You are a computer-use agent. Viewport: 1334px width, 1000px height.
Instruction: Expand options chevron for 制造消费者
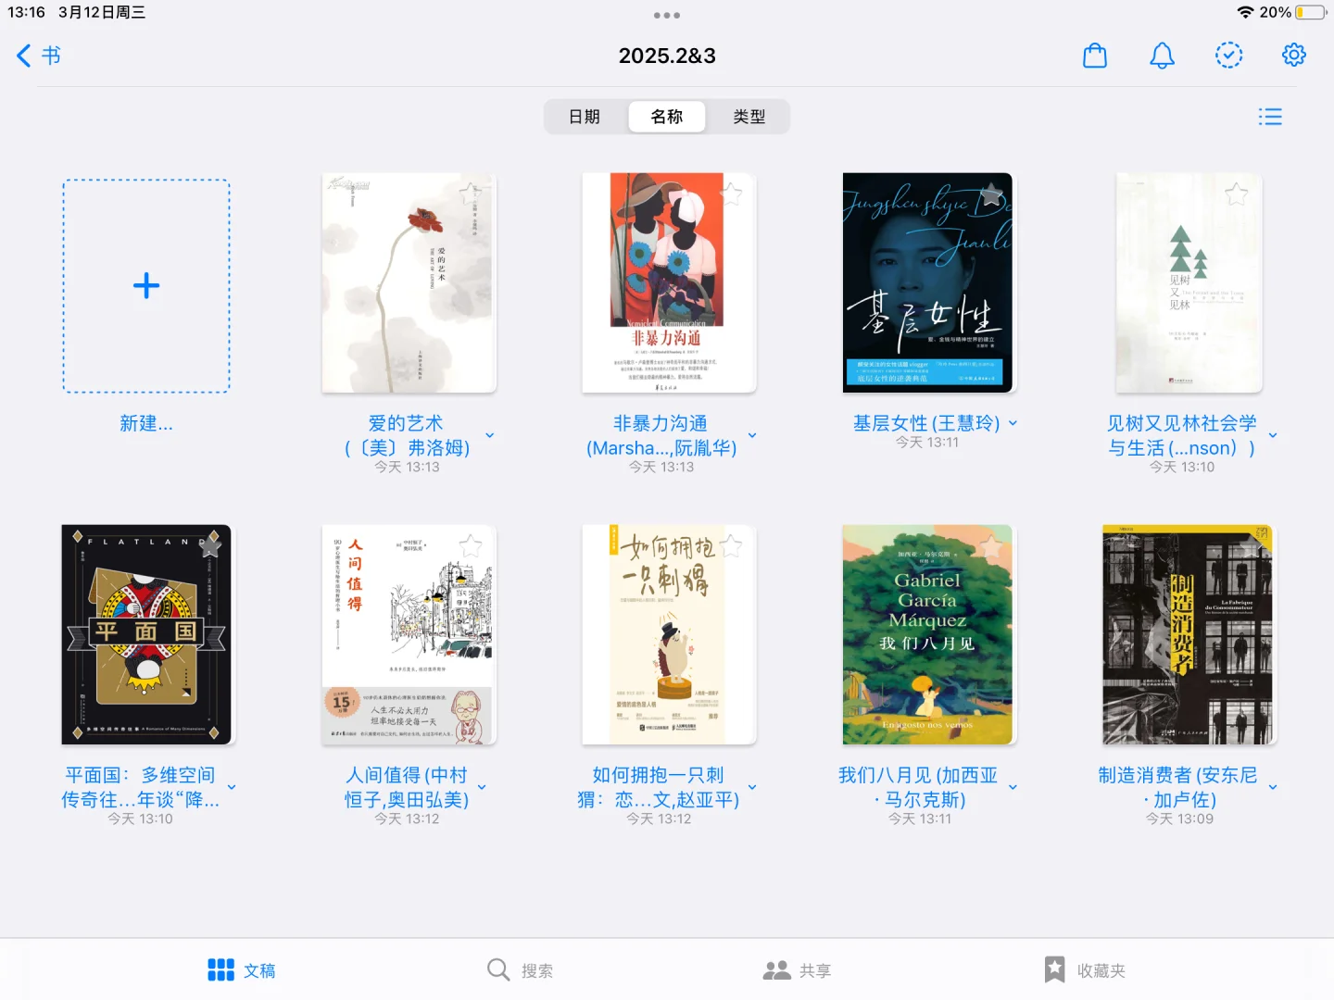click(1273, 787)
